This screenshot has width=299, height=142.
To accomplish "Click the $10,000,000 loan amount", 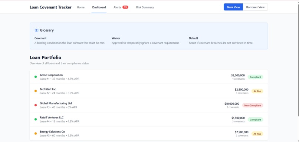I will click(232, 104).
